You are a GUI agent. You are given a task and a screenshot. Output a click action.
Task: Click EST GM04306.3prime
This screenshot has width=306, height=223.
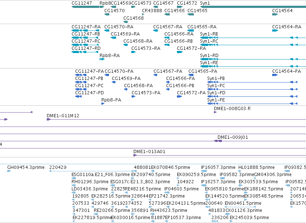(273, 175)
